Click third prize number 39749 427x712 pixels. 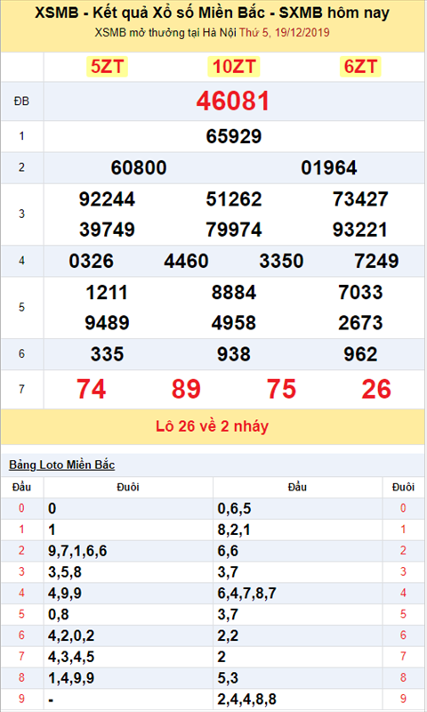click(107, 230)
